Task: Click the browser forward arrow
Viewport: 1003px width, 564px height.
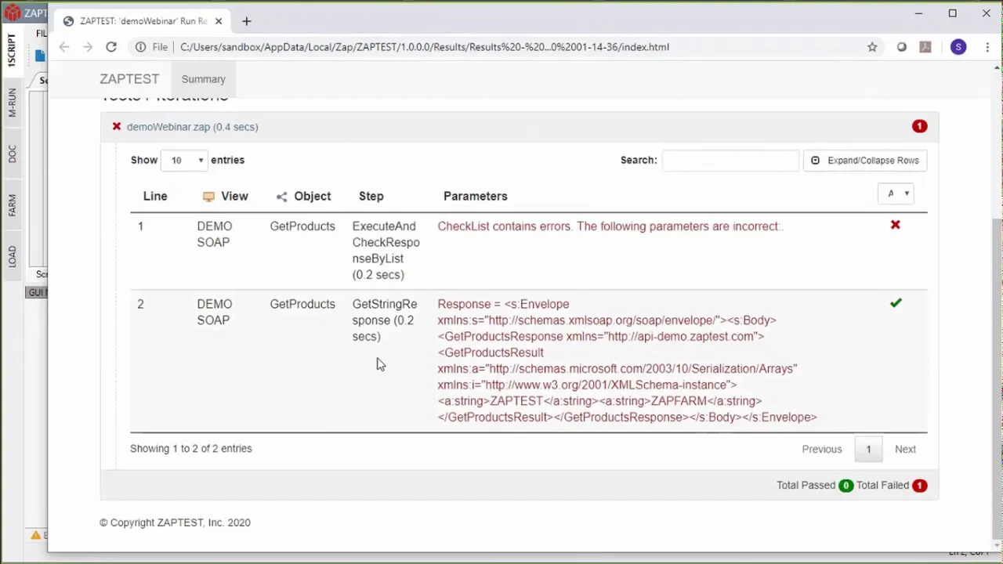Action: pyautogui.click(x=88, y=47)
